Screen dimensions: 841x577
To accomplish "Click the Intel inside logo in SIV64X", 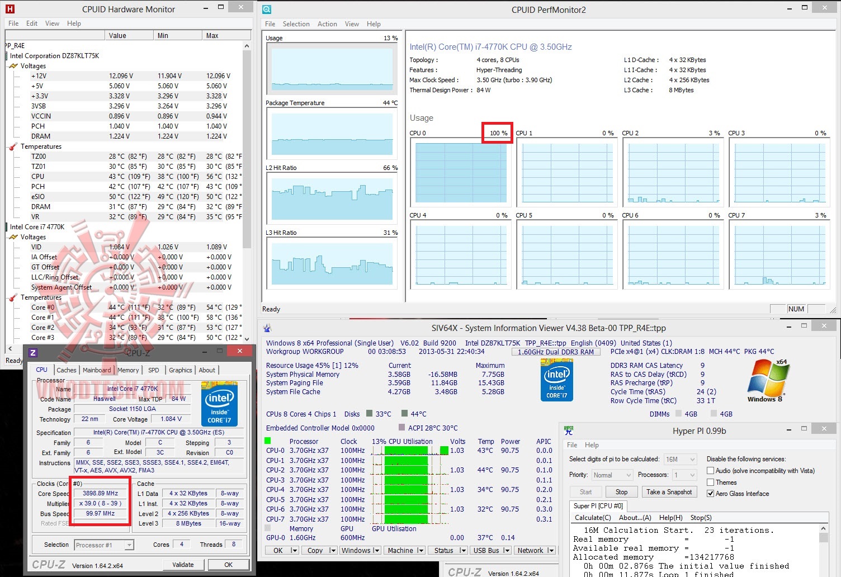I will [x=557, y=380].
